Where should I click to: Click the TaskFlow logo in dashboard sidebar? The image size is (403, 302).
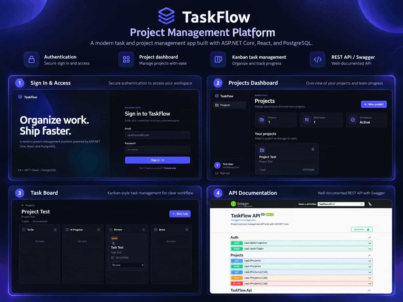coord(224,96)
